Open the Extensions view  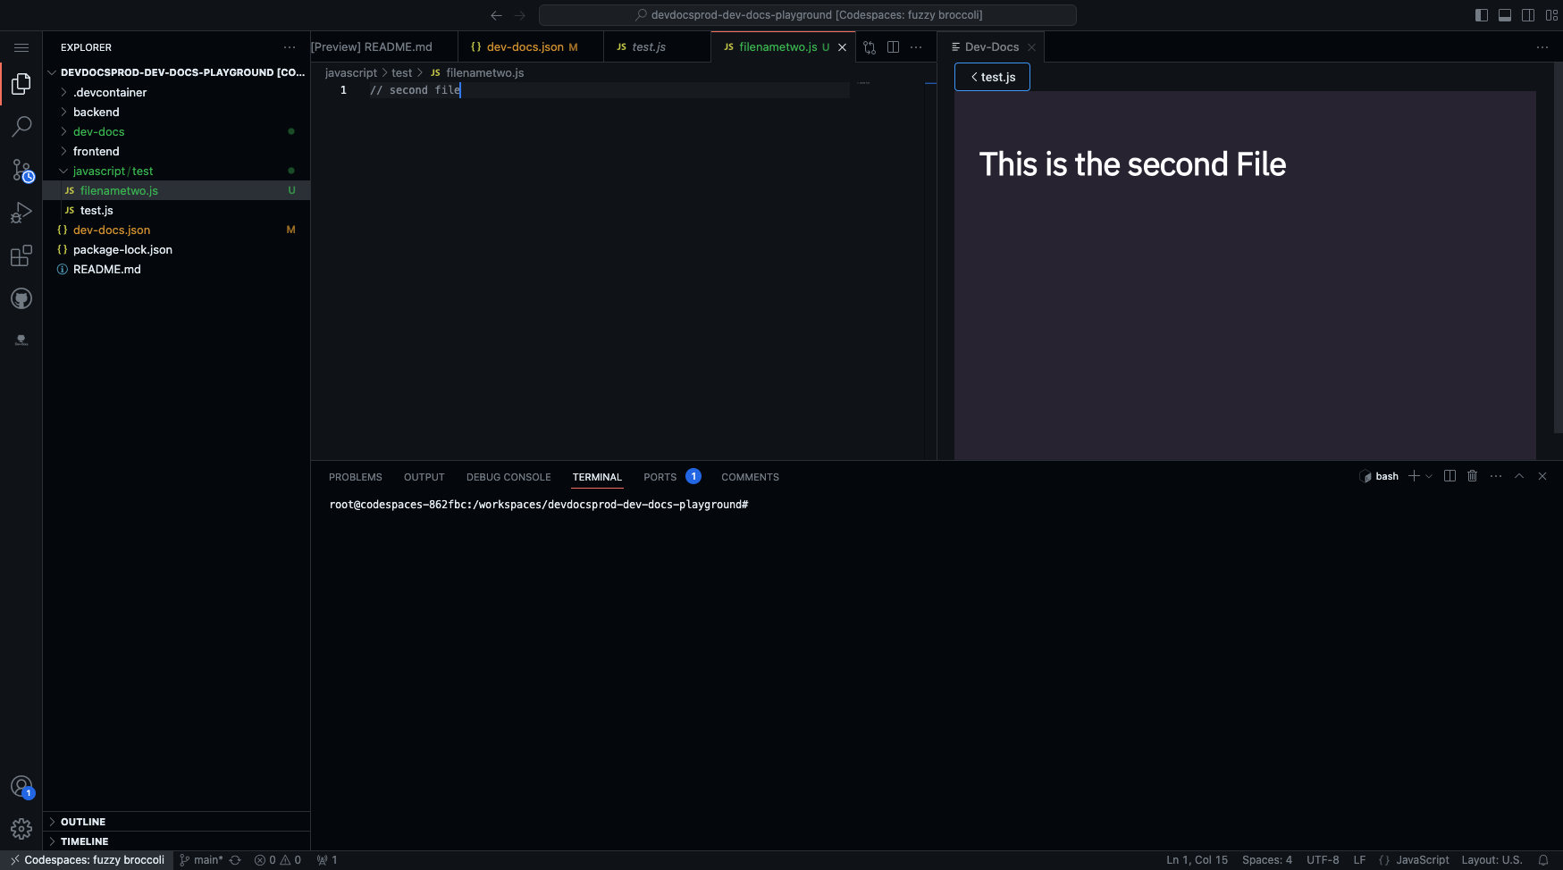pos(21,255)
